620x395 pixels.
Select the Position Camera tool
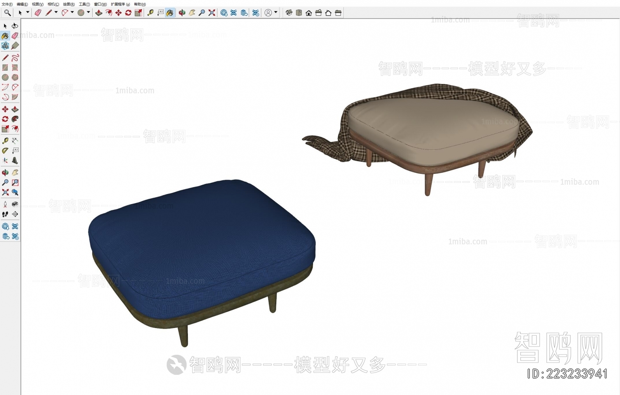pyautogui.click(x=5, y=204)
